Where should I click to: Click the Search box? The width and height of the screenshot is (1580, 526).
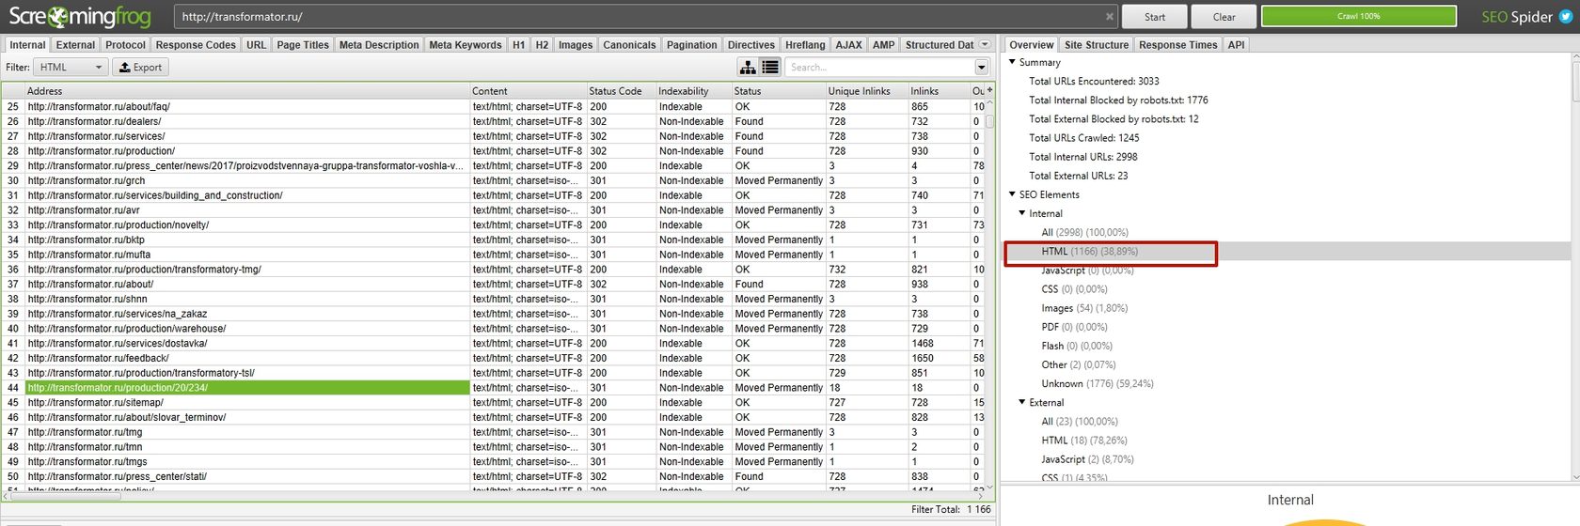[879, 67]
